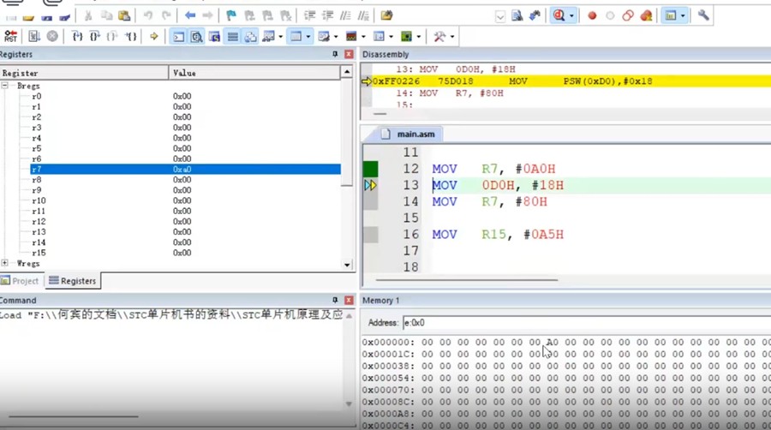
Task: Collapse the Bregs register group
Action: 5,86
